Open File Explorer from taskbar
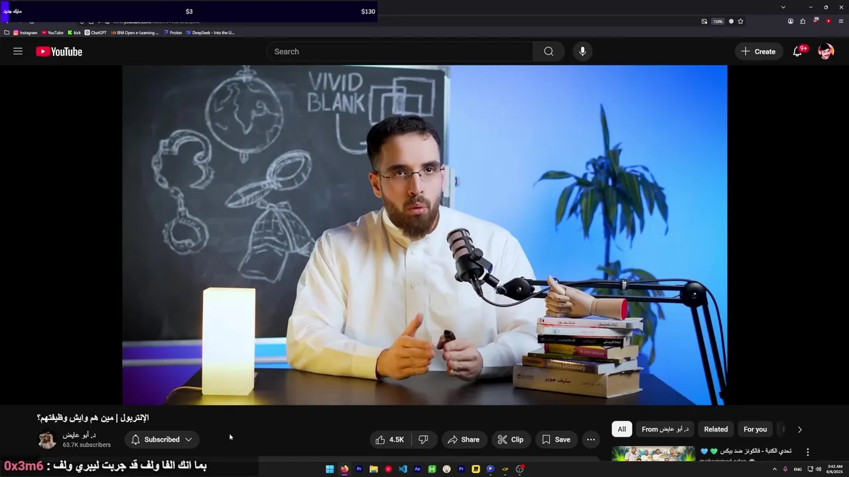 coord(373,469)
